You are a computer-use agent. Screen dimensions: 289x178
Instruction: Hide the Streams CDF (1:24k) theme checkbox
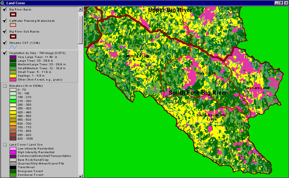click(x=5, y=43)
